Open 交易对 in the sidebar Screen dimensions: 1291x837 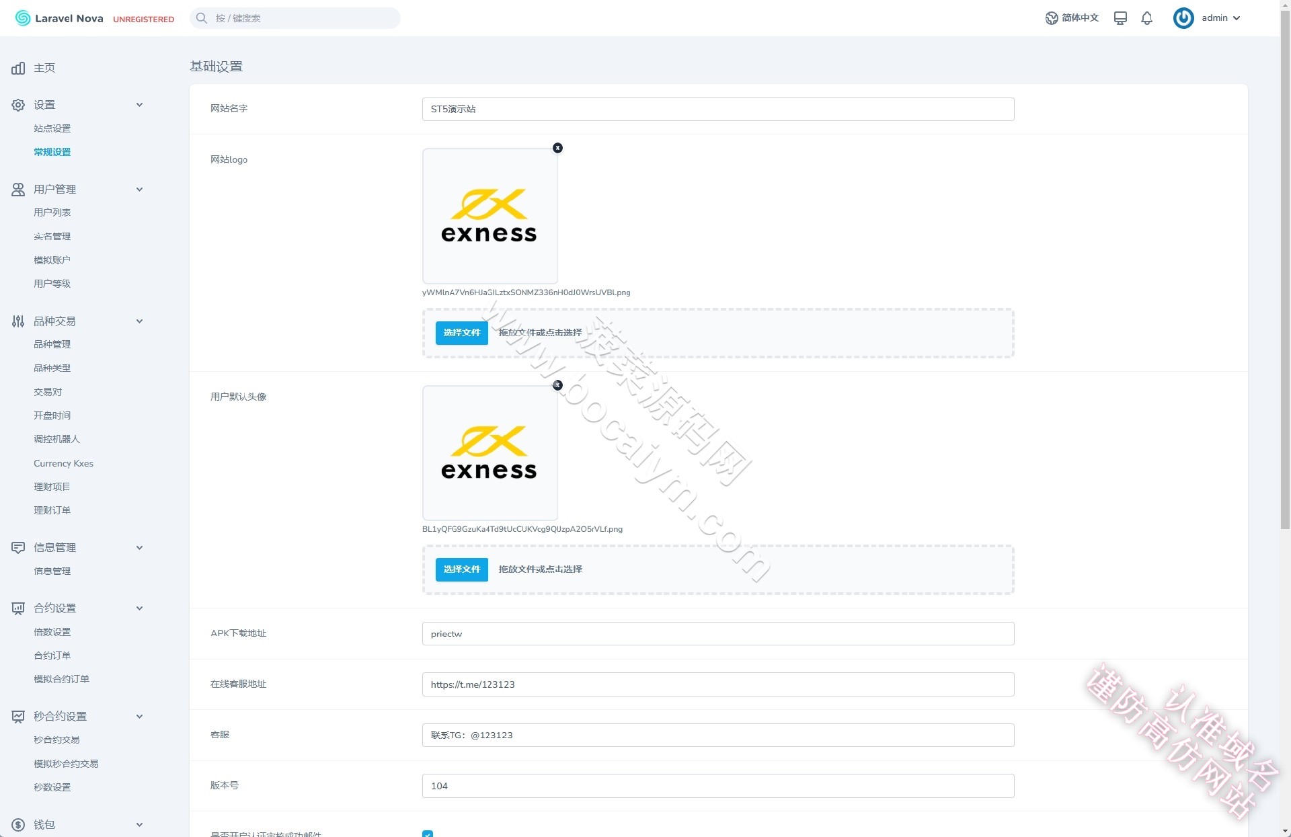tap(48, 392)
